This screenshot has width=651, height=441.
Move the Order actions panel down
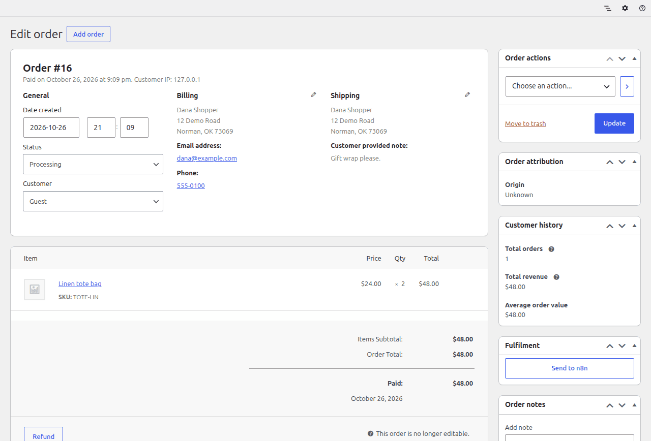click(x=622, y=58)
